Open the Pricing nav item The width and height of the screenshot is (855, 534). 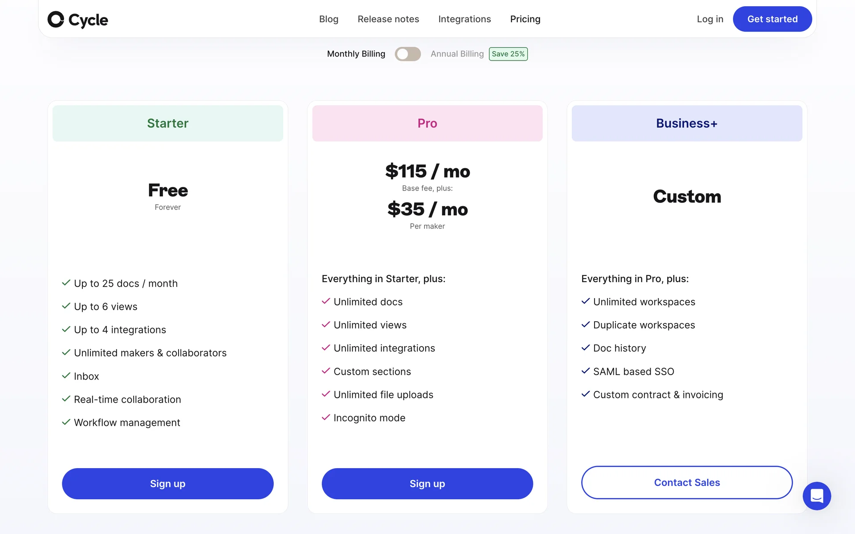pyautogui.click(x=525, y=19)
